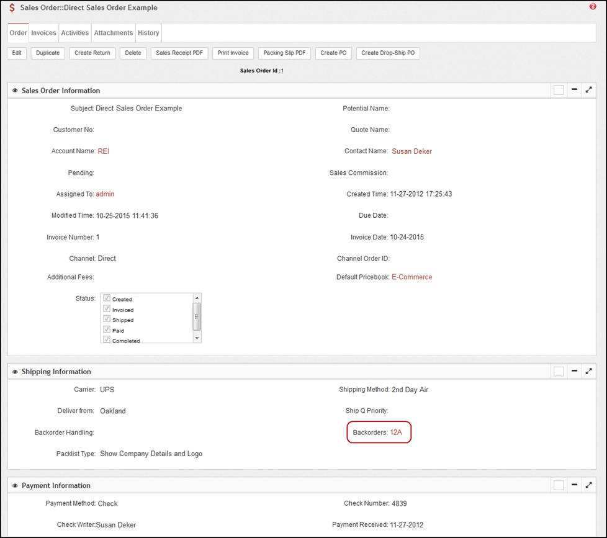This screenshot has height=538, width=607.
Task: Click the Sales Order Id :1 text
Action: coord(262,71)
